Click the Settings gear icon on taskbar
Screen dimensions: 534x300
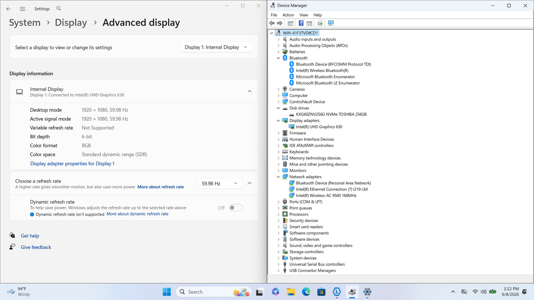[x=367, y=292]
